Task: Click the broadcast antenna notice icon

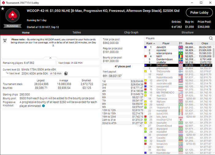Action: pos(5,40)
